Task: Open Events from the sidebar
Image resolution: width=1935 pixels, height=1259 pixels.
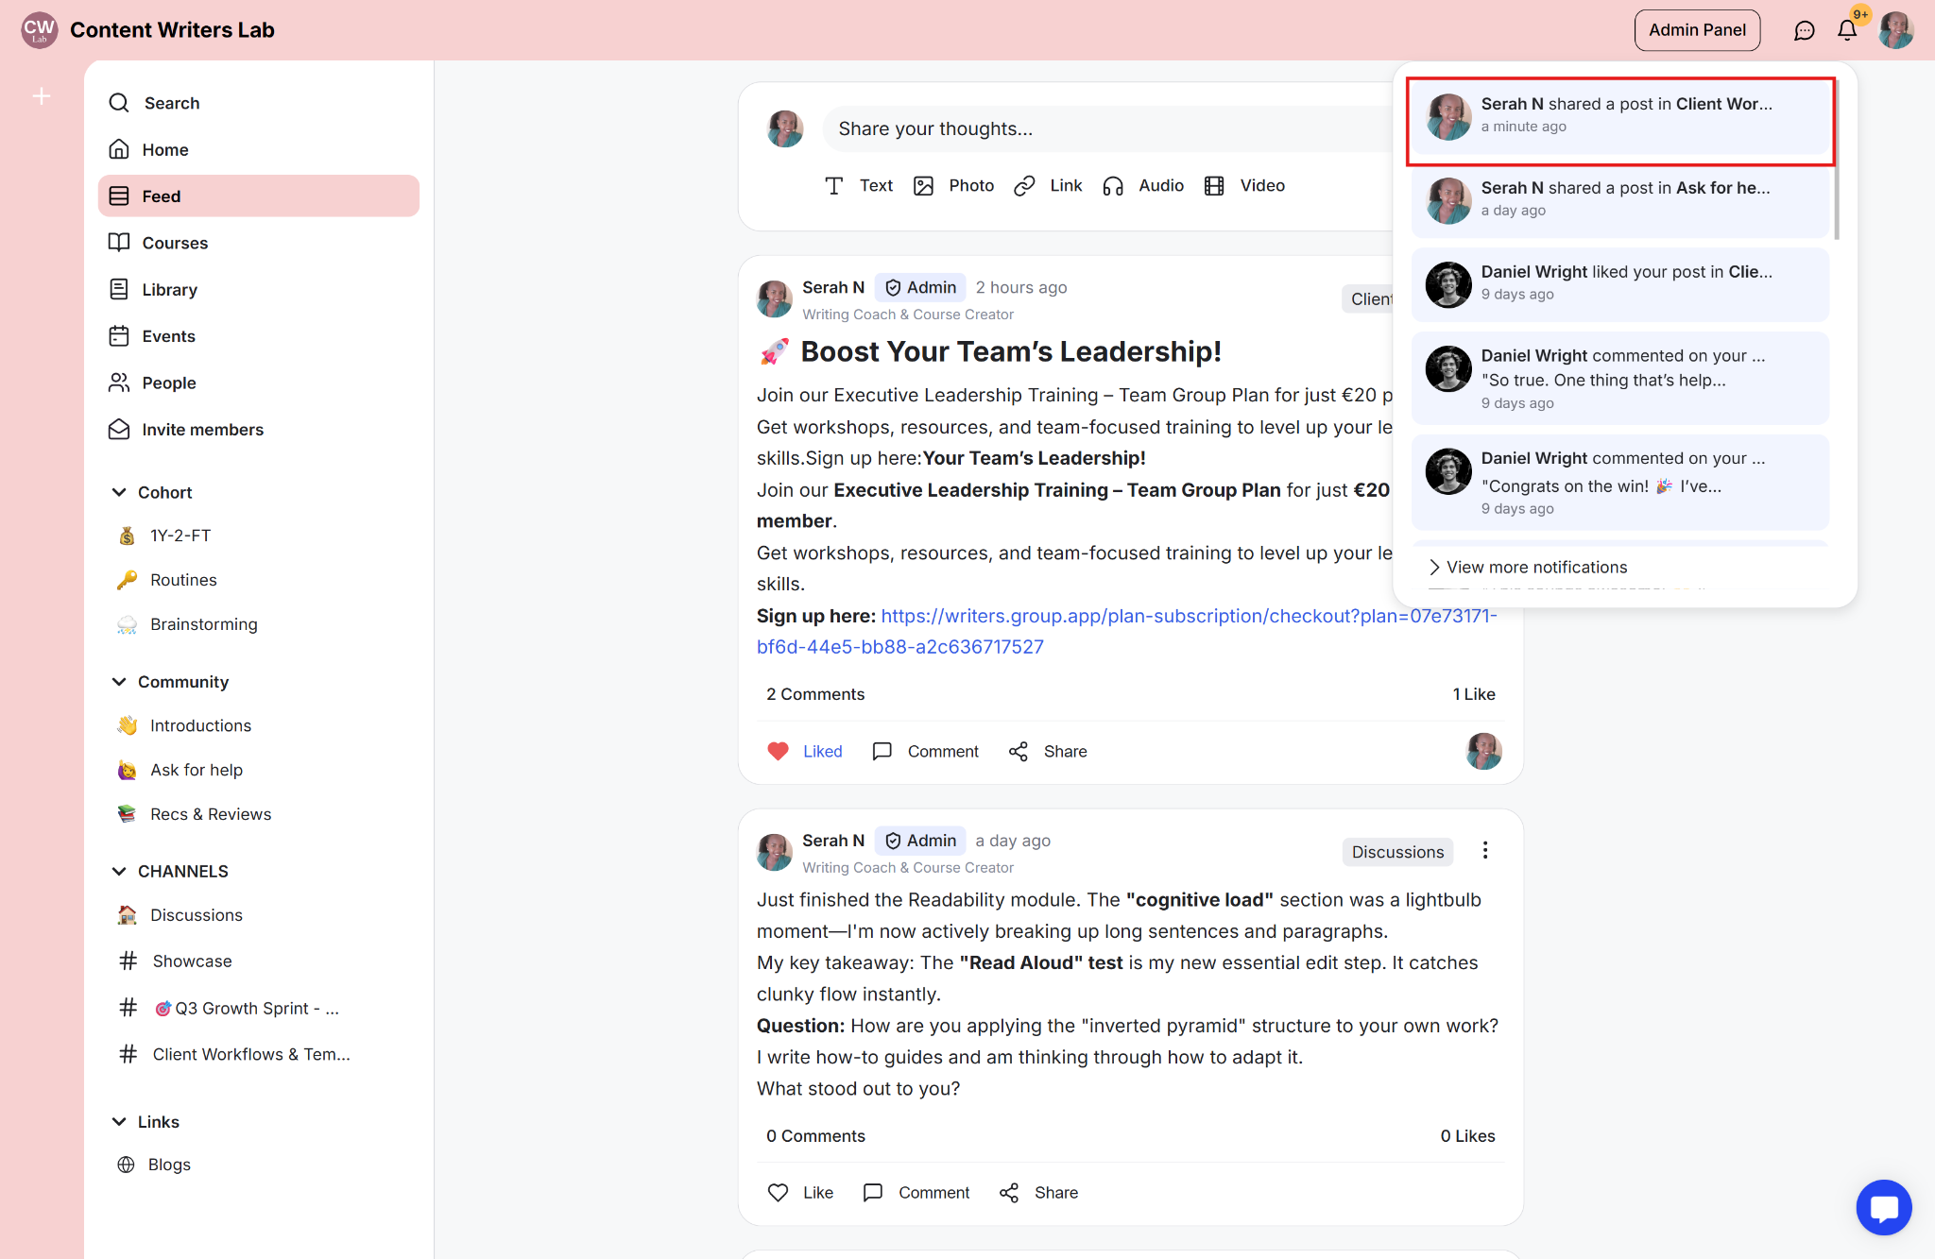Action: coord(168,336)
